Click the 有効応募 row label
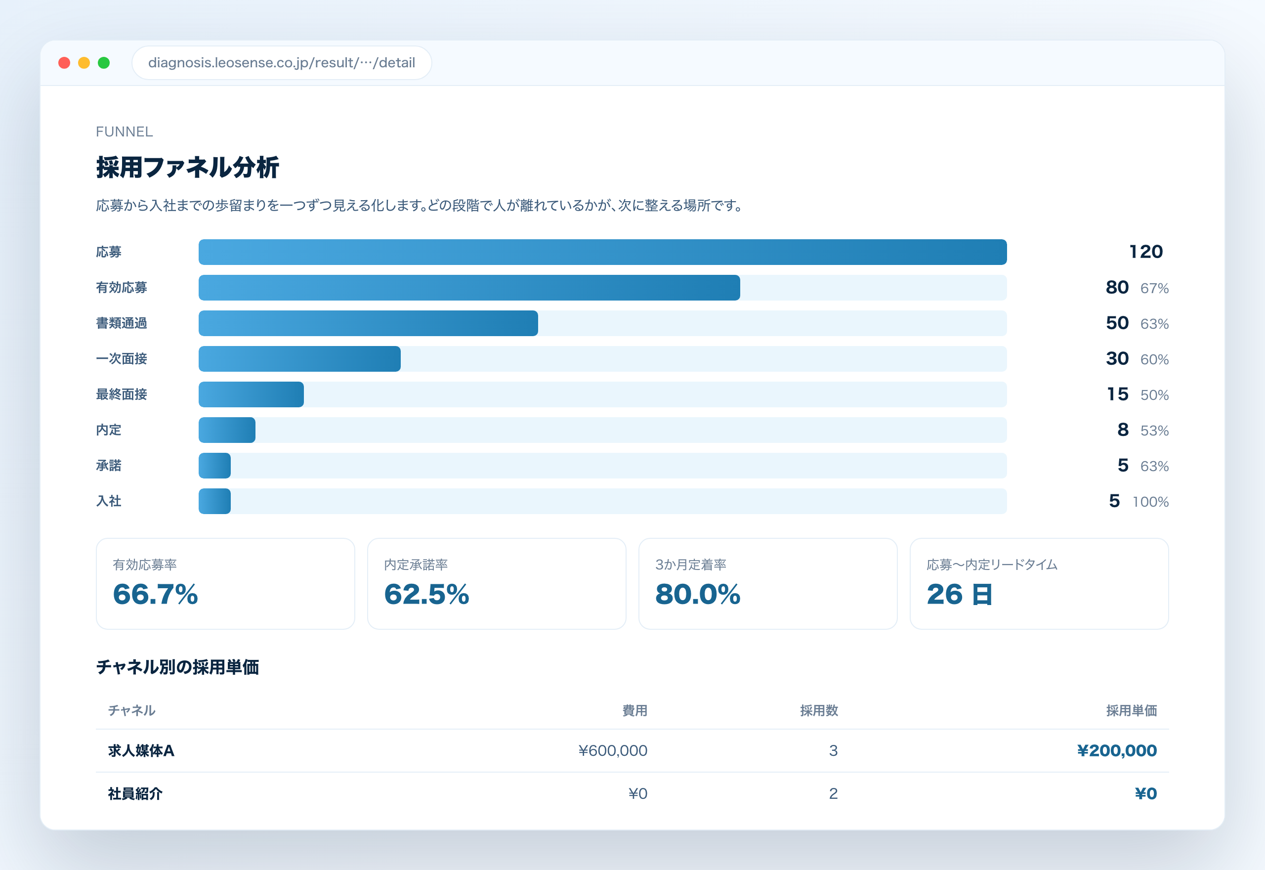This screenshot has width=1265, height=870. point(122,287)
